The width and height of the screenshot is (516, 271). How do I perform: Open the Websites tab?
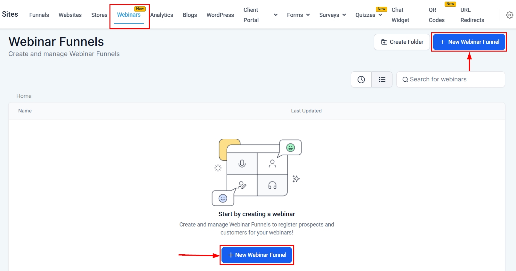[x=70, y=15]
